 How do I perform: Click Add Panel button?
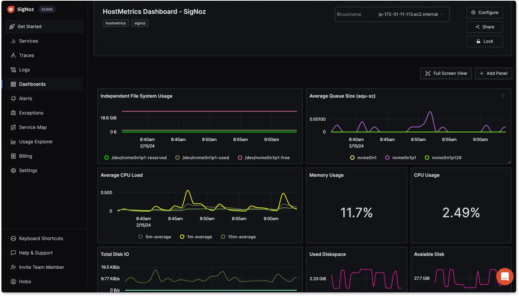[x=493, y=73]
